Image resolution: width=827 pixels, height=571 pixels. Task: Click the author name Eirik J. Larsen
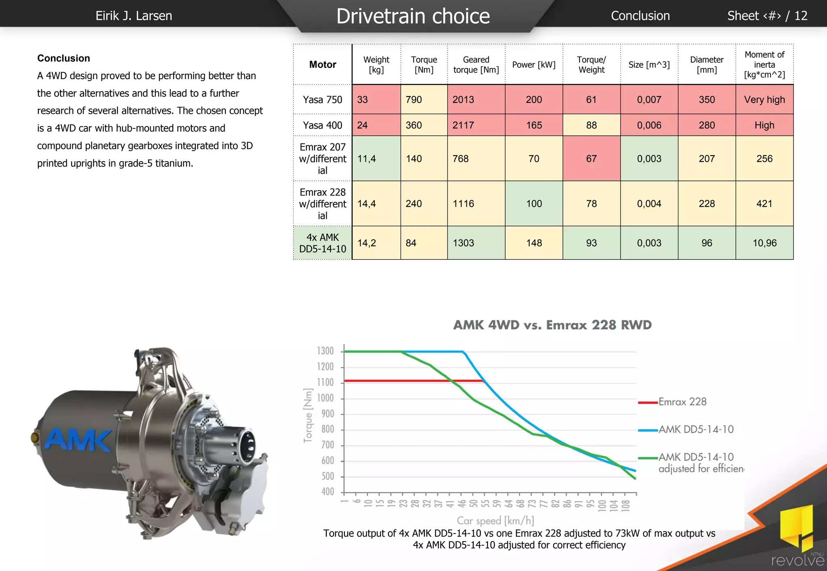click(x=134, y=16)
